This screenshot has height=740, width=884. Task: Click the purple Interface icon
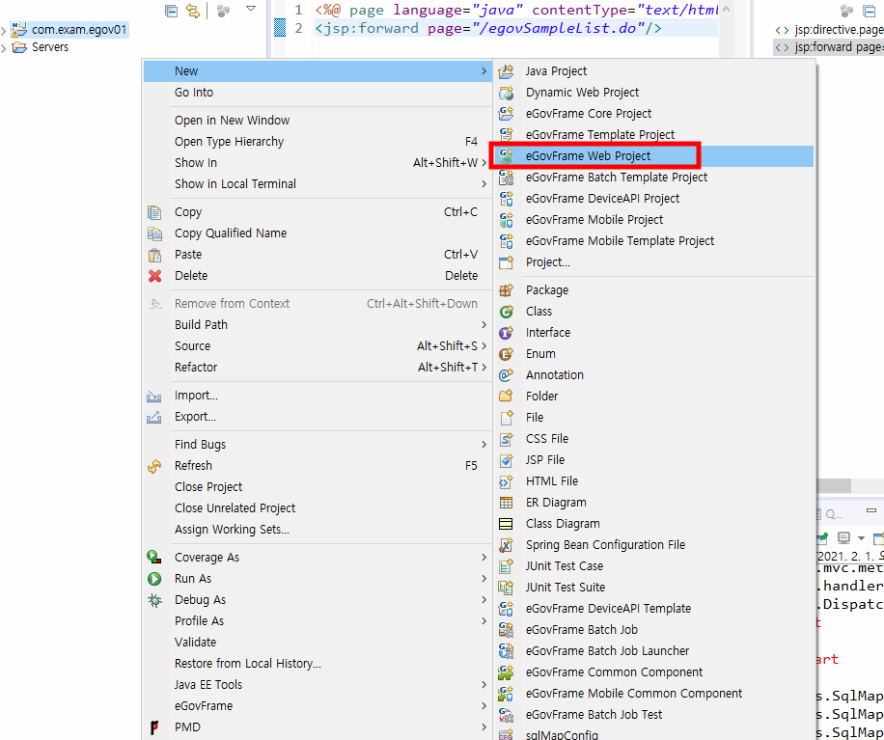(x=507, y=333)
